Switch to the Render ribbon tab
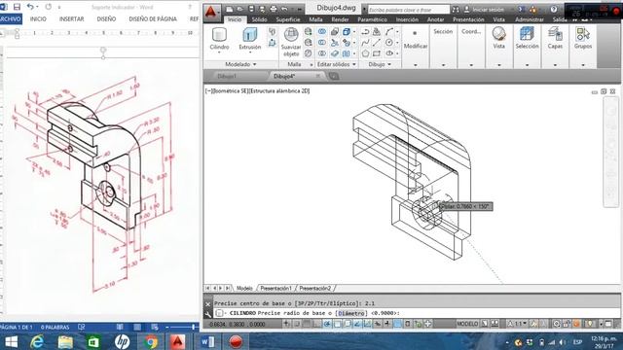The image size is (623, 350). (340, 19)
